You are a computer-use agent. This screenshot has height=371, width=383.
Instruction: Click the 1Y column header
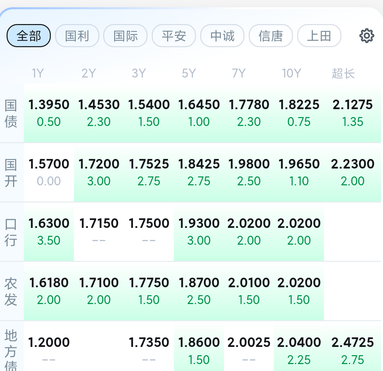pos(38,73)
